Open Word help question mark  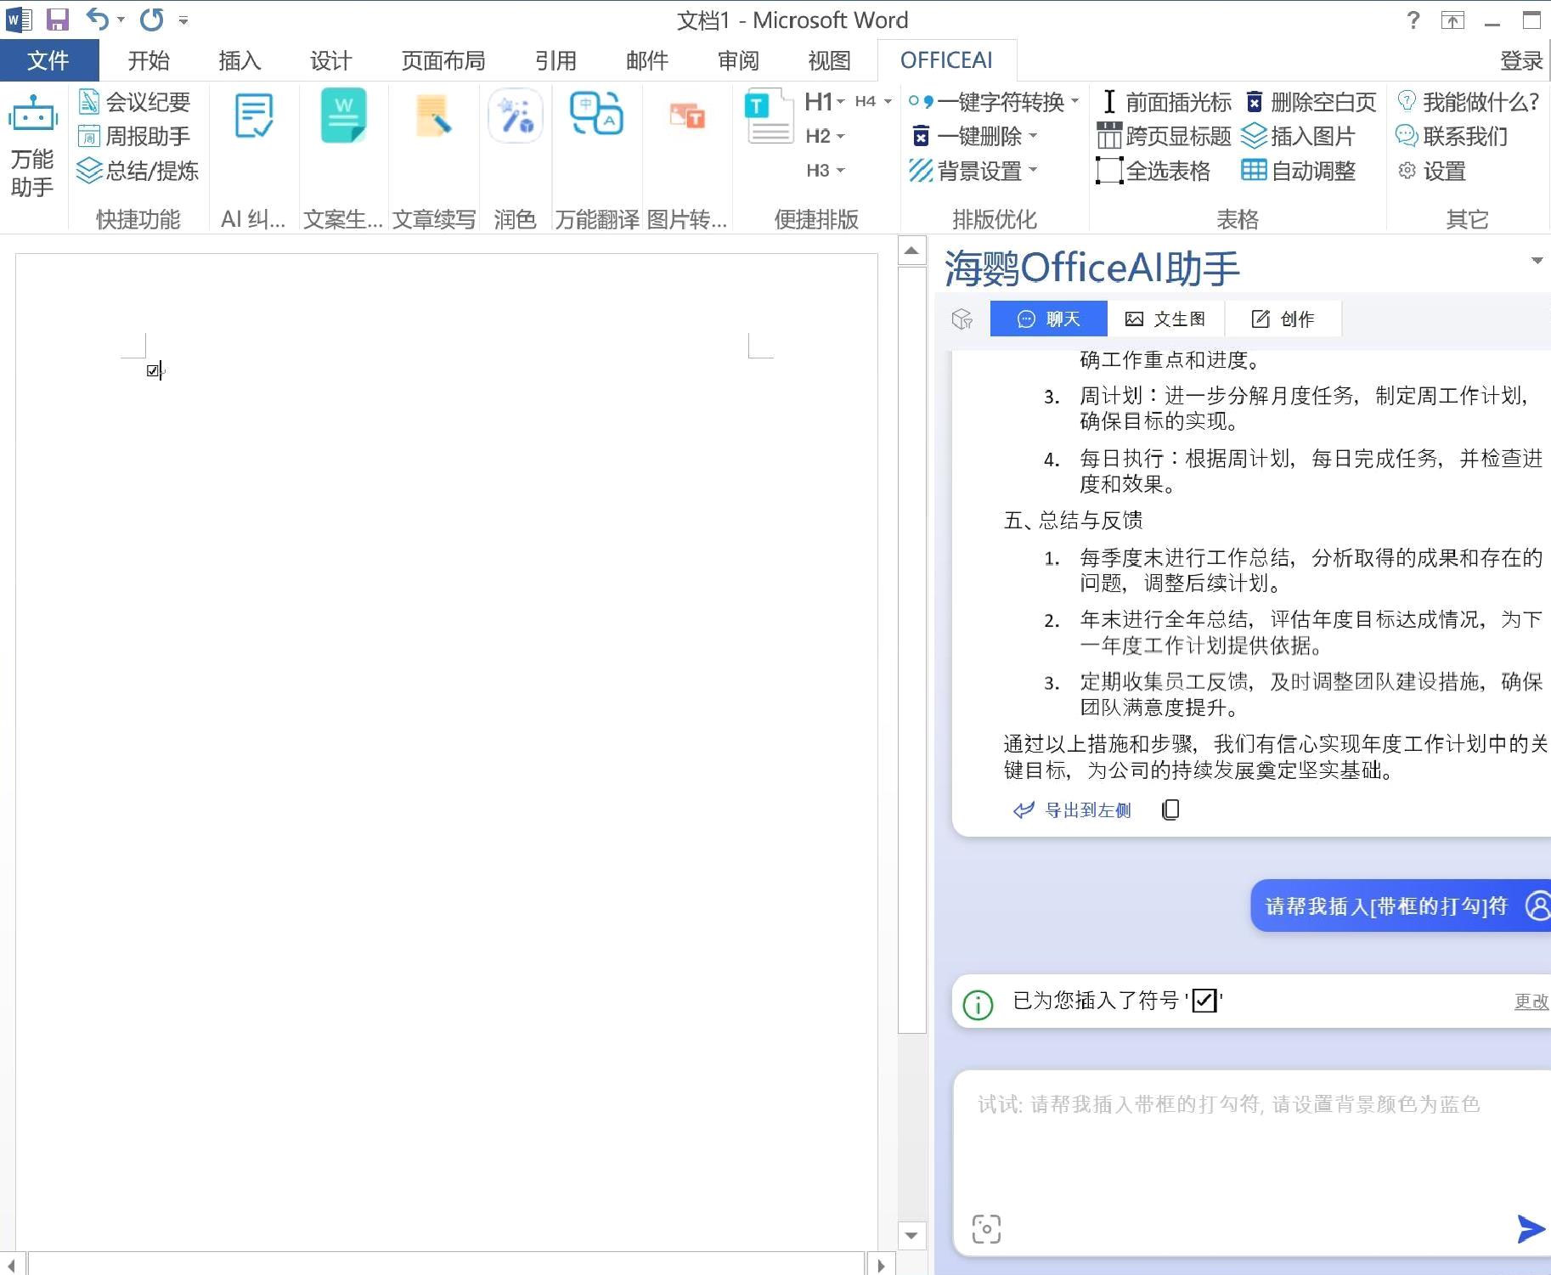pos(1413,20)
